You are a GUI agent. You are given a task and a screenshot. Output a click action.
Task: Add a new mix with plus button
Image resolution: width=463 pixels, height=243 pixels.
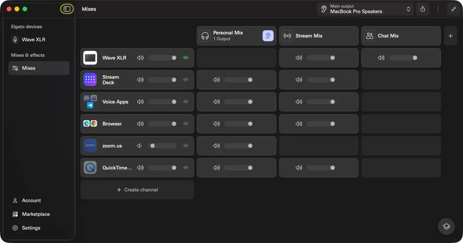450,36
